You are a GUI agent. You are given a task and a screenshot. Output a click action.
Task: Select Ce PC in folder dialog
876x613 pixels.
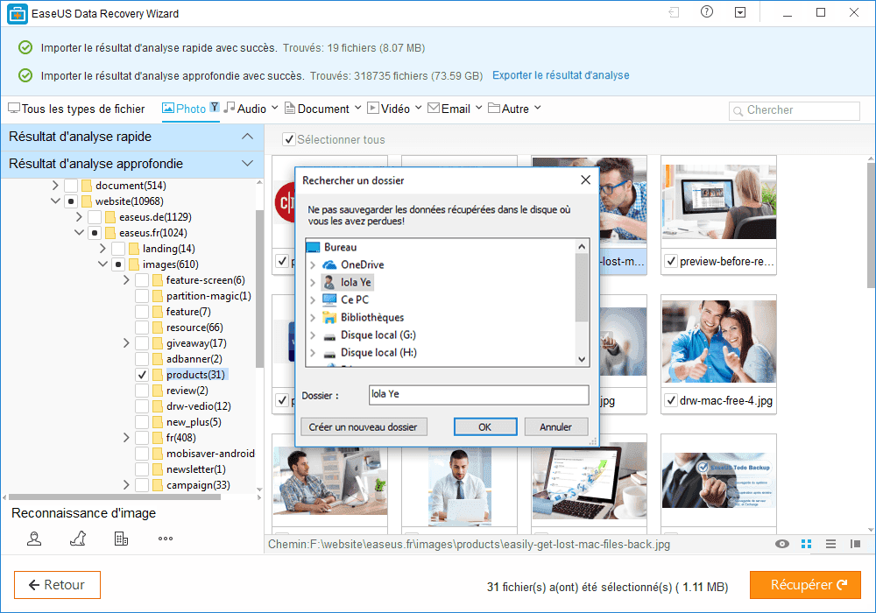[354, 299]
